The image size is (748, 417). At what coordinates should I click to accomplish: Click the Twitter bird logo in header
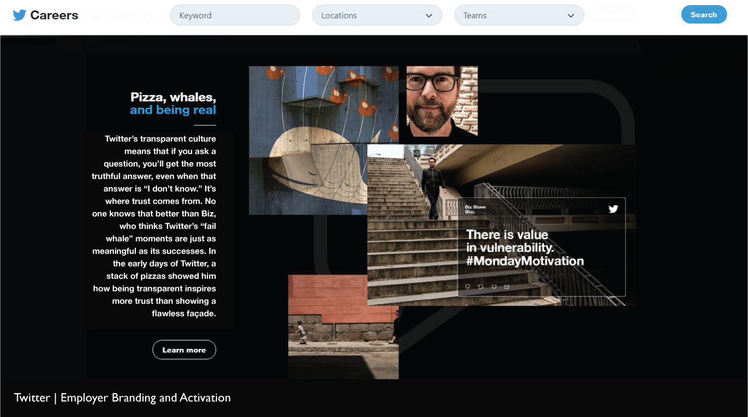click(x=19, y=15)
